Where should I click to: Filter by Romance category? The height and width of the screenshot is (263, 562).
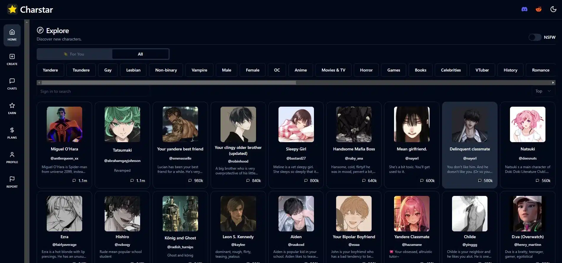coord(541,70)
